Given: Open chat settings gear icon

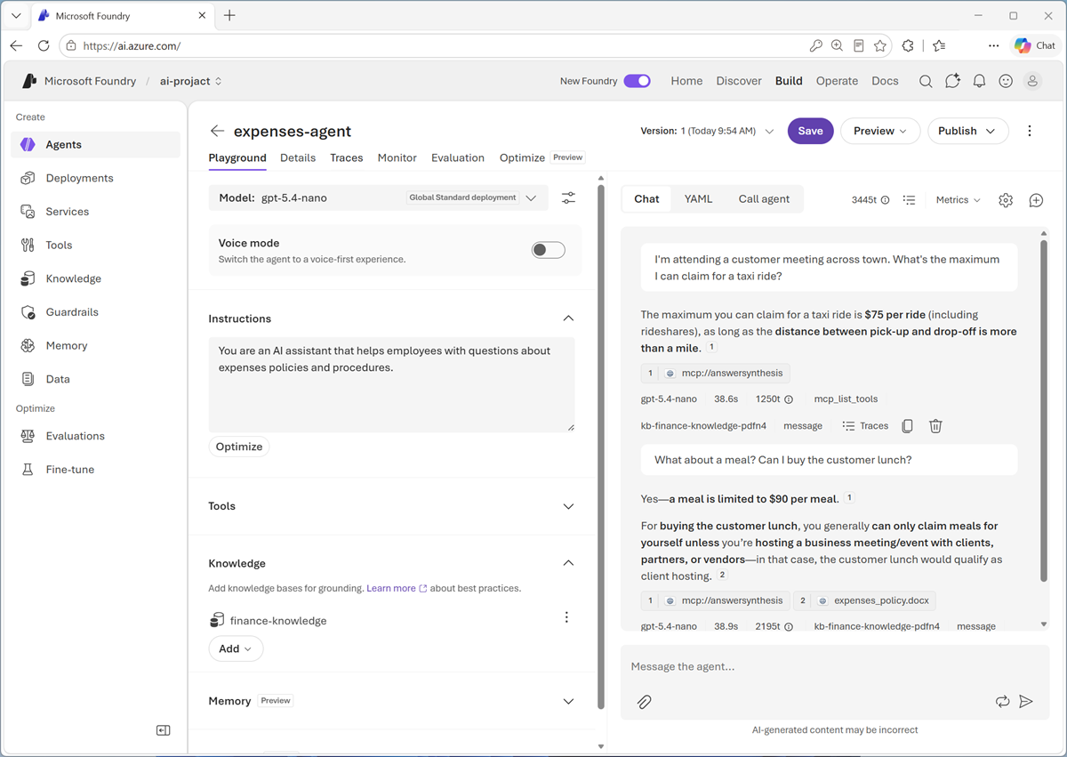Looking at the screenshot, I should click(1006, 200).
